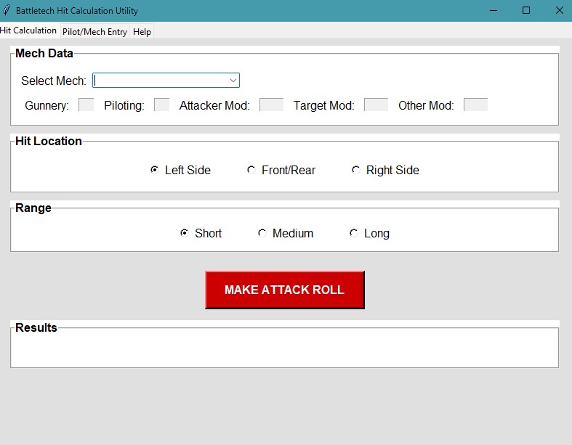Select the Medium range option
The height and width of the screenshot is (445, 572).
click(262, 233)
